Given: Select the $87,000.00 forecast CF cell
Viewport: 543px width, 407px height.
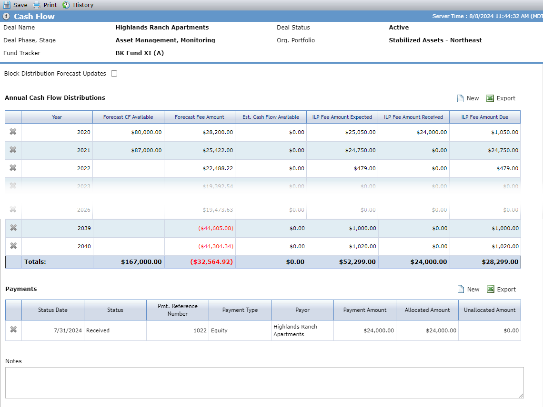Looking at the screenshot, I should tap(128, 150).
